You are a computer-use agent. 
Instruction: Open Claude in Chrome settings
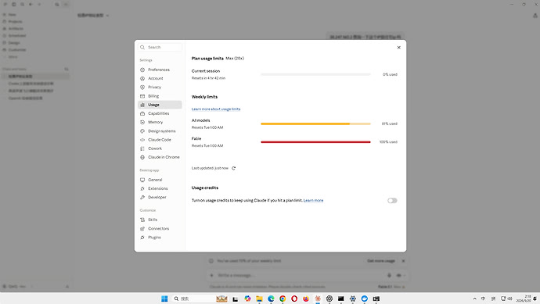pos(160,157)
